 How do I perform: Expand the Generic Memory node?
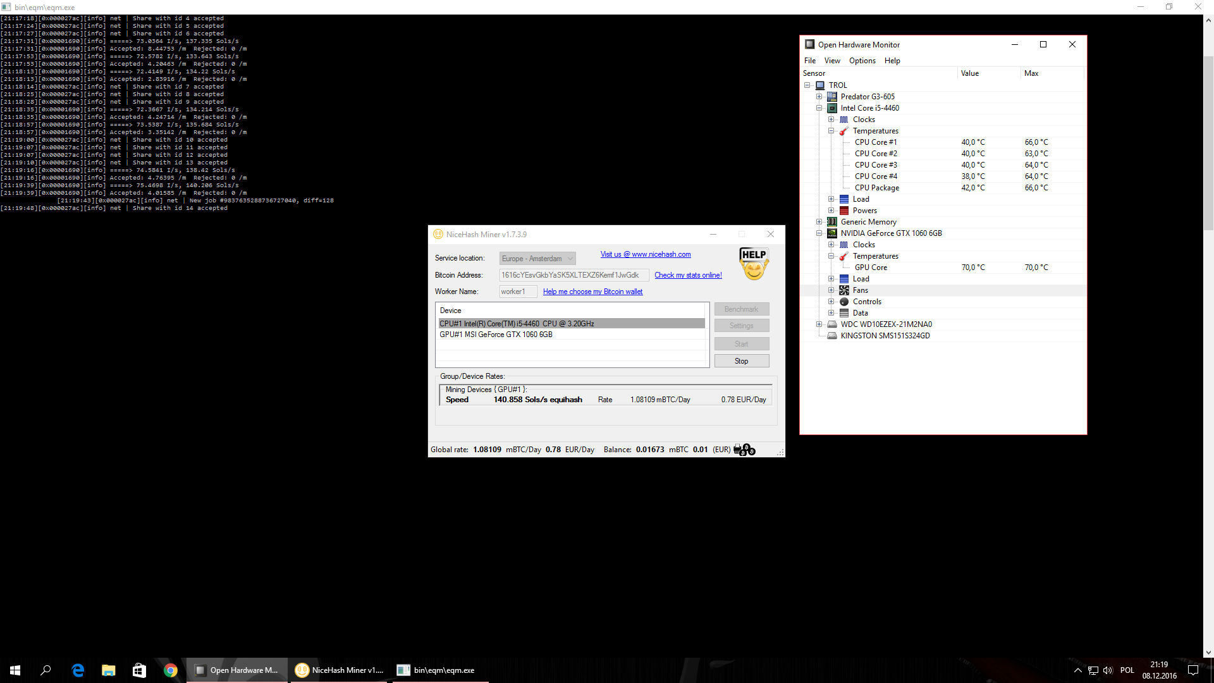[x=819, y=222]
